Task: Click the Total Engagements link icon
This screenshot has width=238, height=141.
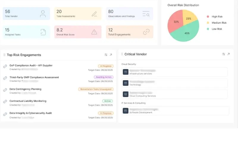Action: (x=146, y=32)
